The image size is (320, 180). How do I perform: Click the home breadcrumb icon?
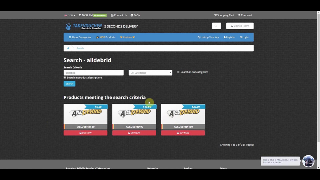pyautogui.click(x=68, y=48)
